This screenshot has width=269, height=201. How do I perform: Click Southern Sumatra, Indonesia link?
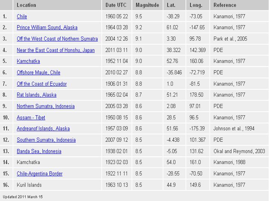(x=46, y=140)
